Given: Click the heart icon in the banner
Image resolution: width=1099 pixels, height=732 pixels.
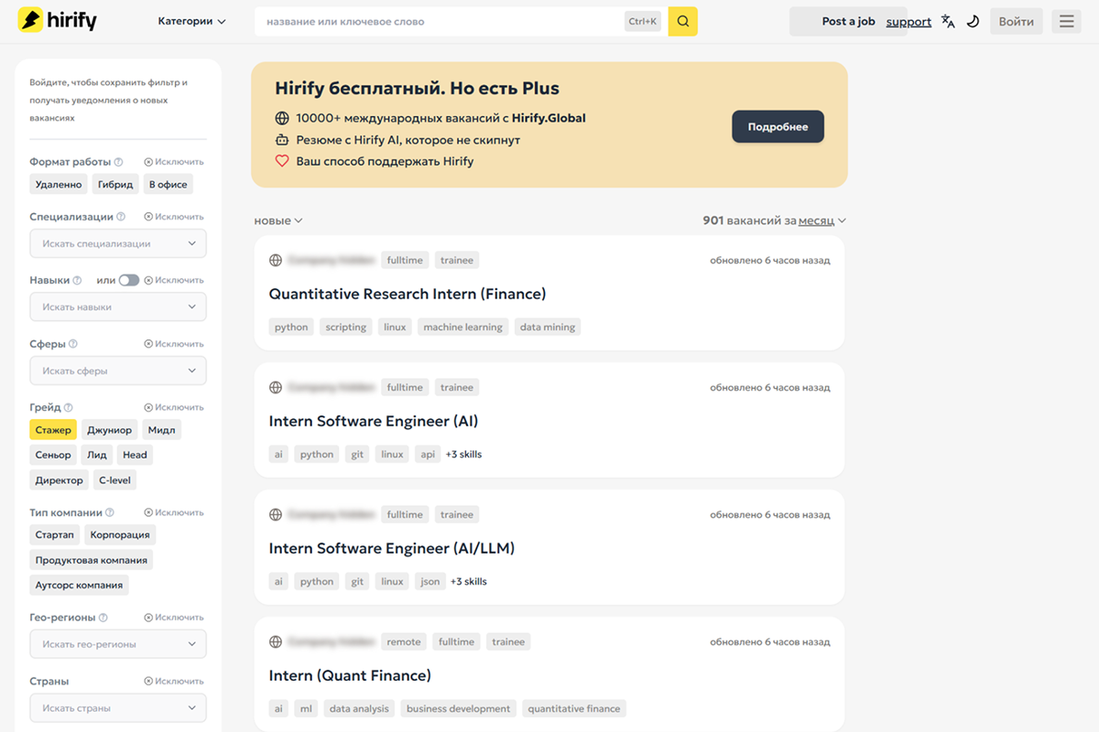Looking at the screenshot, I should [x=282, y=161].
